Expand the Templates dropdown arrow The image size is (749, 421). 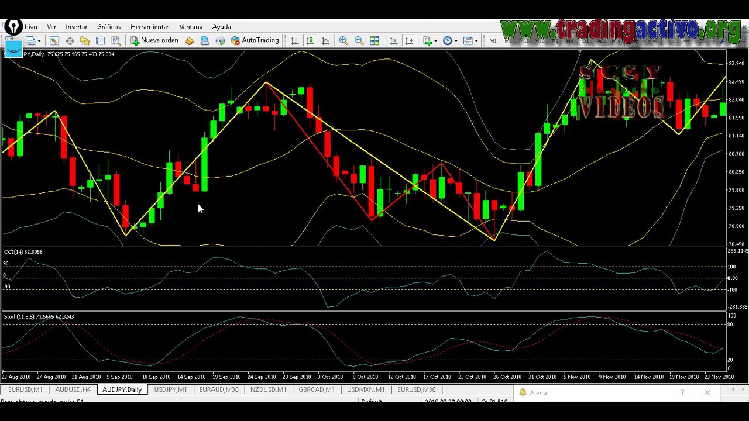[x=476, y=41]
